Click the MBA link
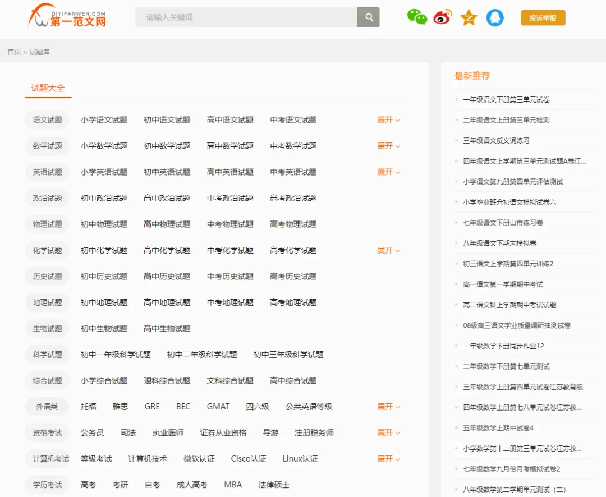 click(x=233, y=485)
